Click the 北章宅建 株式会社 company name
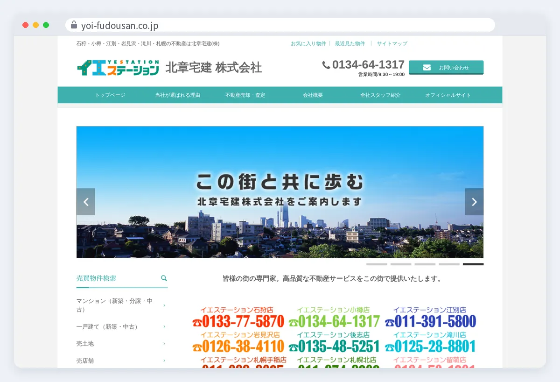This screenshot has width=560, height=382. coord(214,68)
